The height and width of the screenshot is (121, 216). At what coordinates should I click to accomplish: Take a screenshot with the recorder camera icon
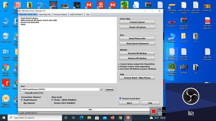[160, 109]
